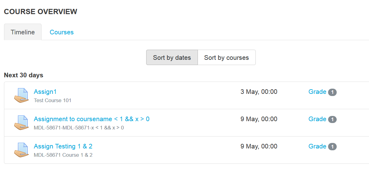
Task: Click the badge on Assignment to coursename's Grade
Action: click(332, 120)
